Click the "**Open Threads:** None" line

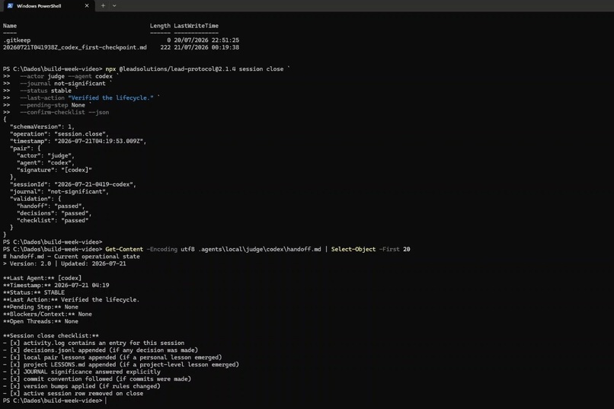(40, 321)
